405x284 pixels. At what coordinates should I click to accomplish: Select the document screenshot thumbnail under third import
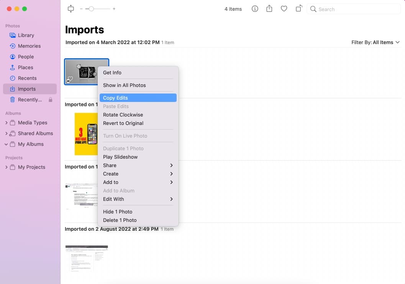click(x=81, y=196)
